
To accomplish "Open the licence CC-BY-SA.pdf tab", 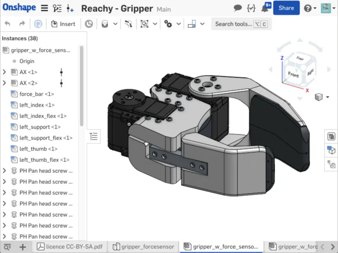I will pyautogui.click(x=69, y=247).
